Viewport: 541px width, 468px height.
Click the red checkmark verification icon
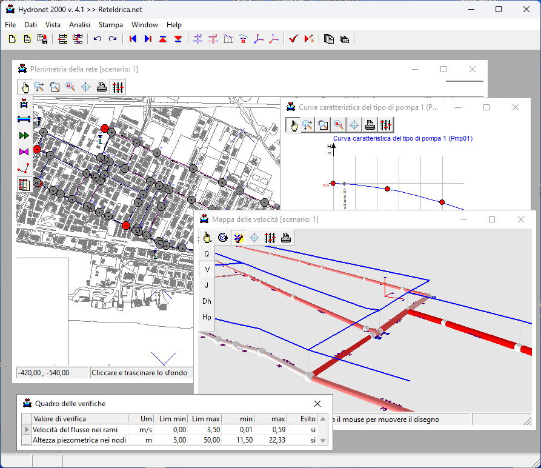point(293,39)
